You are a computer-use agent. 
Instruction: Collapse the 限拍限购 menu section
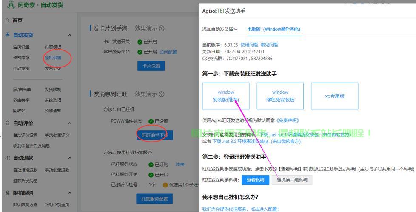pos(70,193)
